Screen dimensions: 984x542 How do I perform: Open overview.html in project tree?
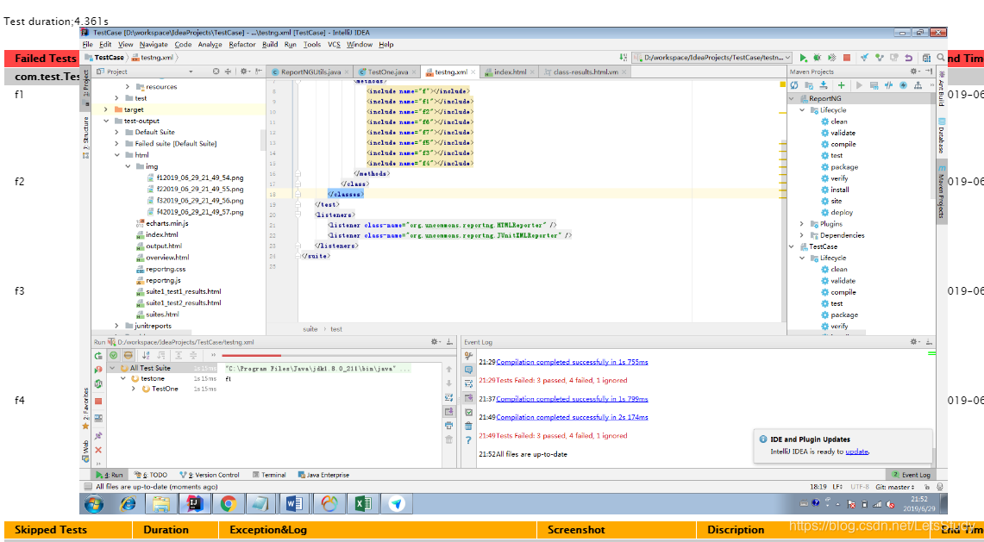pos(167,258)
